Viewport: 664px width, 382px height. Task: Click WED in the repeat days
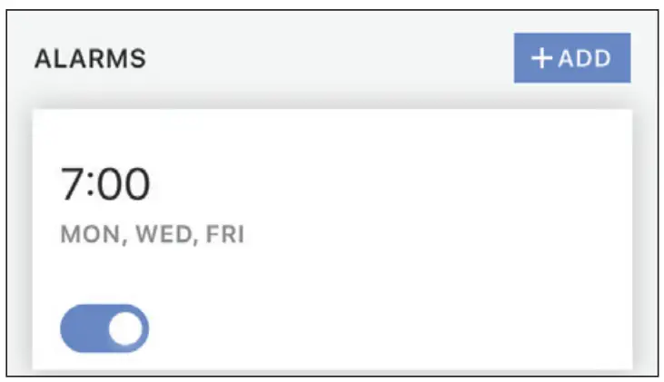click(x=163, y=235)
